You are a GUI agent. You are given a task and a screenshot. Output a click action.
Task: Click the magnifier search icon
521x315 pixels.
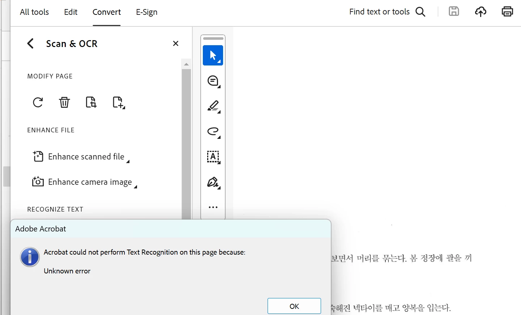coord(420,12)
